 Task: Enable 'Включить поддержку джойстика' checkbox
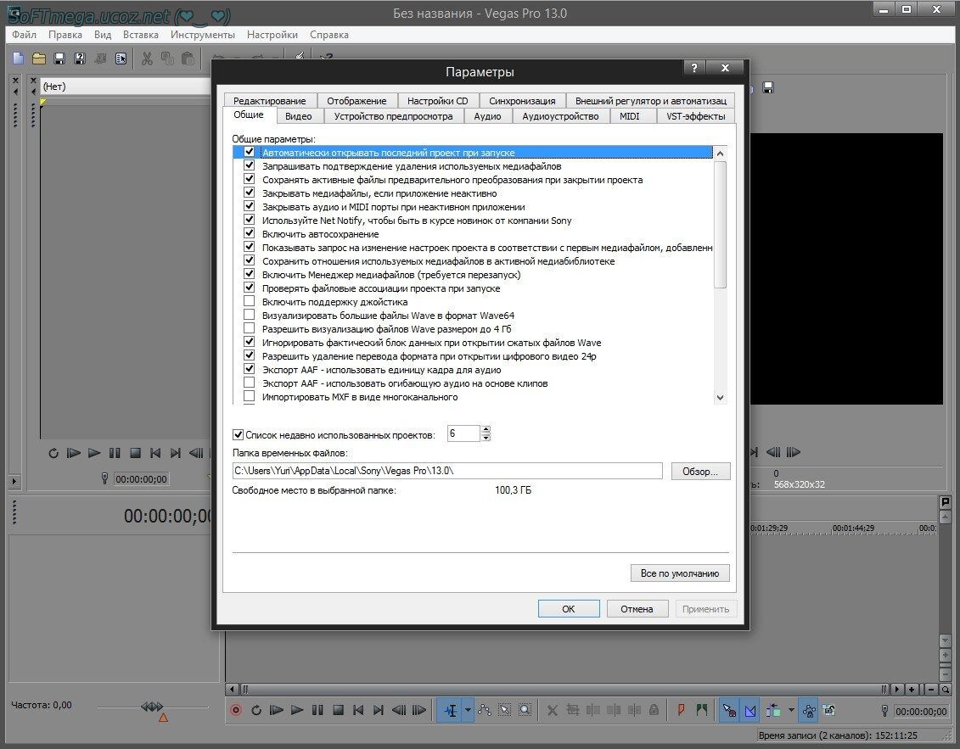tap(249, 302)
